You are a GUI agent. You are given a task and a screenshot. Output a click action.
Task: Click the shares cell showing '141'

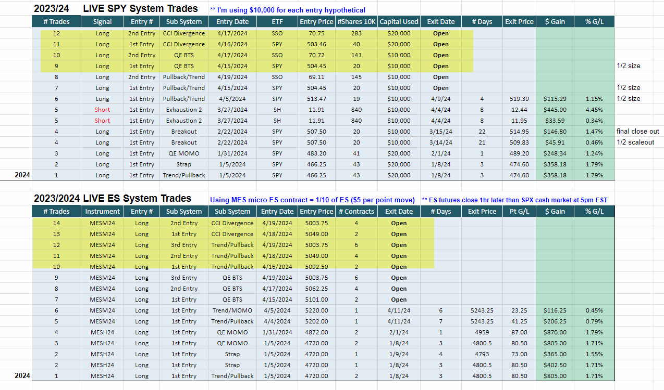tap(356, 55)
